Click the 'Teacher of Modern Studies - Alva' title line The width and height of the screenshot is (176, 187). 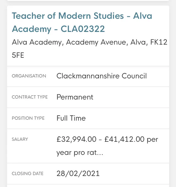pyautogui.click(x=82, y=16)
